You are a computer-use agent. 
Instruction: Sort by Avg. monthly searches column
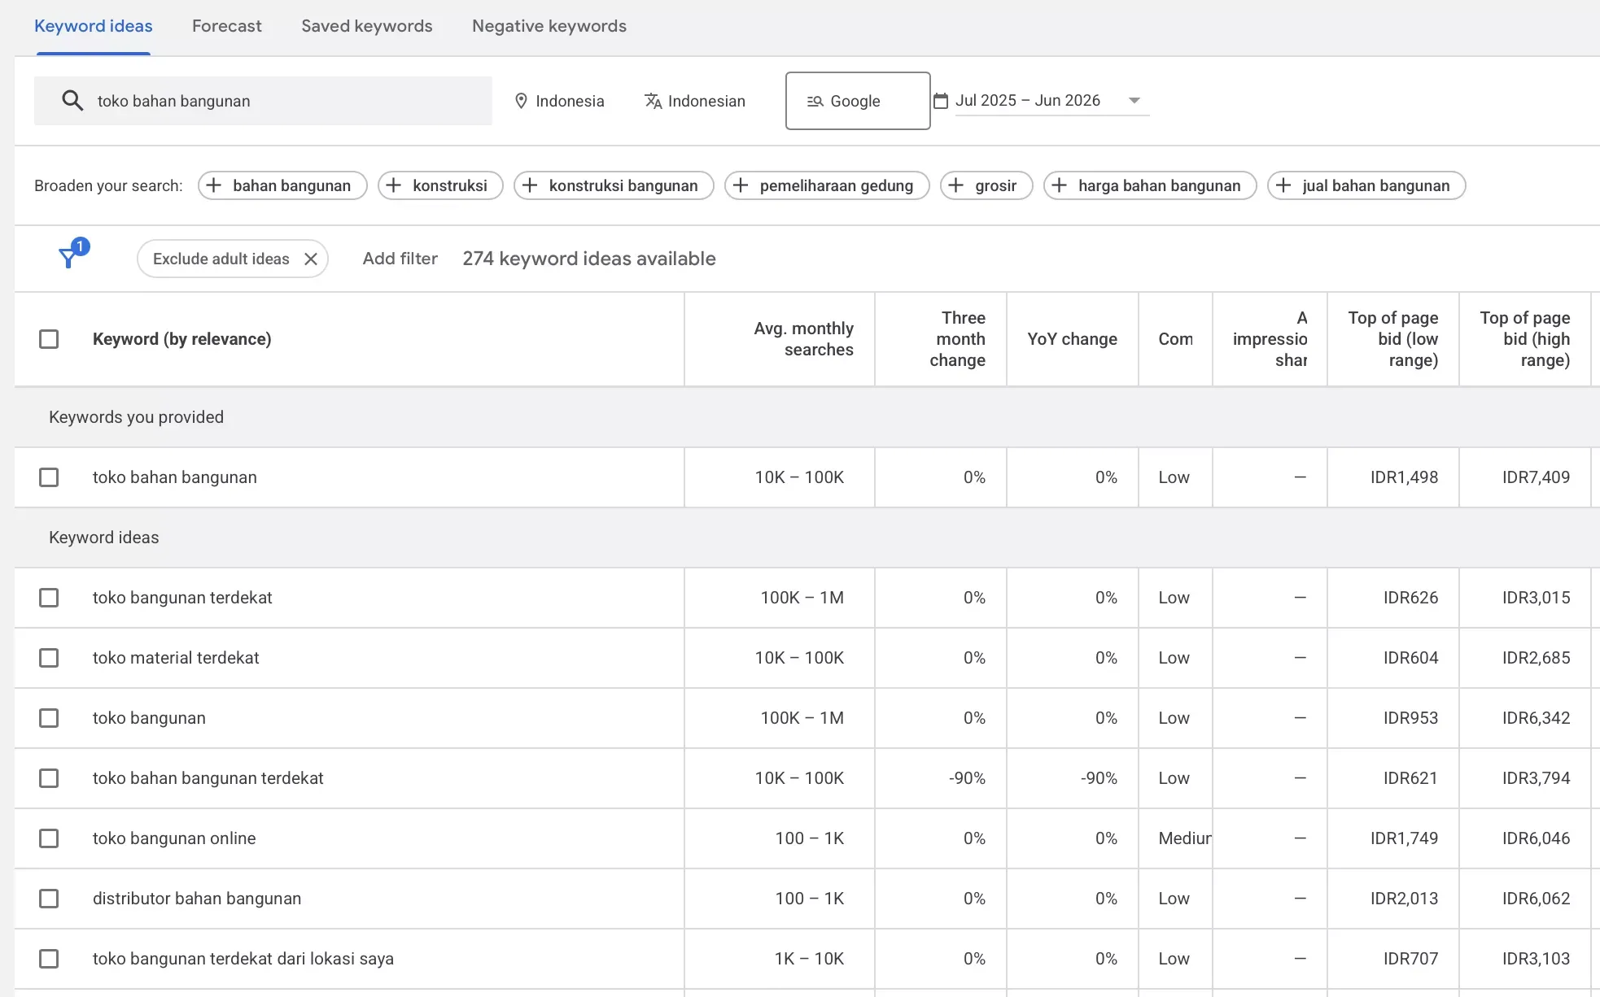[803, 339]
